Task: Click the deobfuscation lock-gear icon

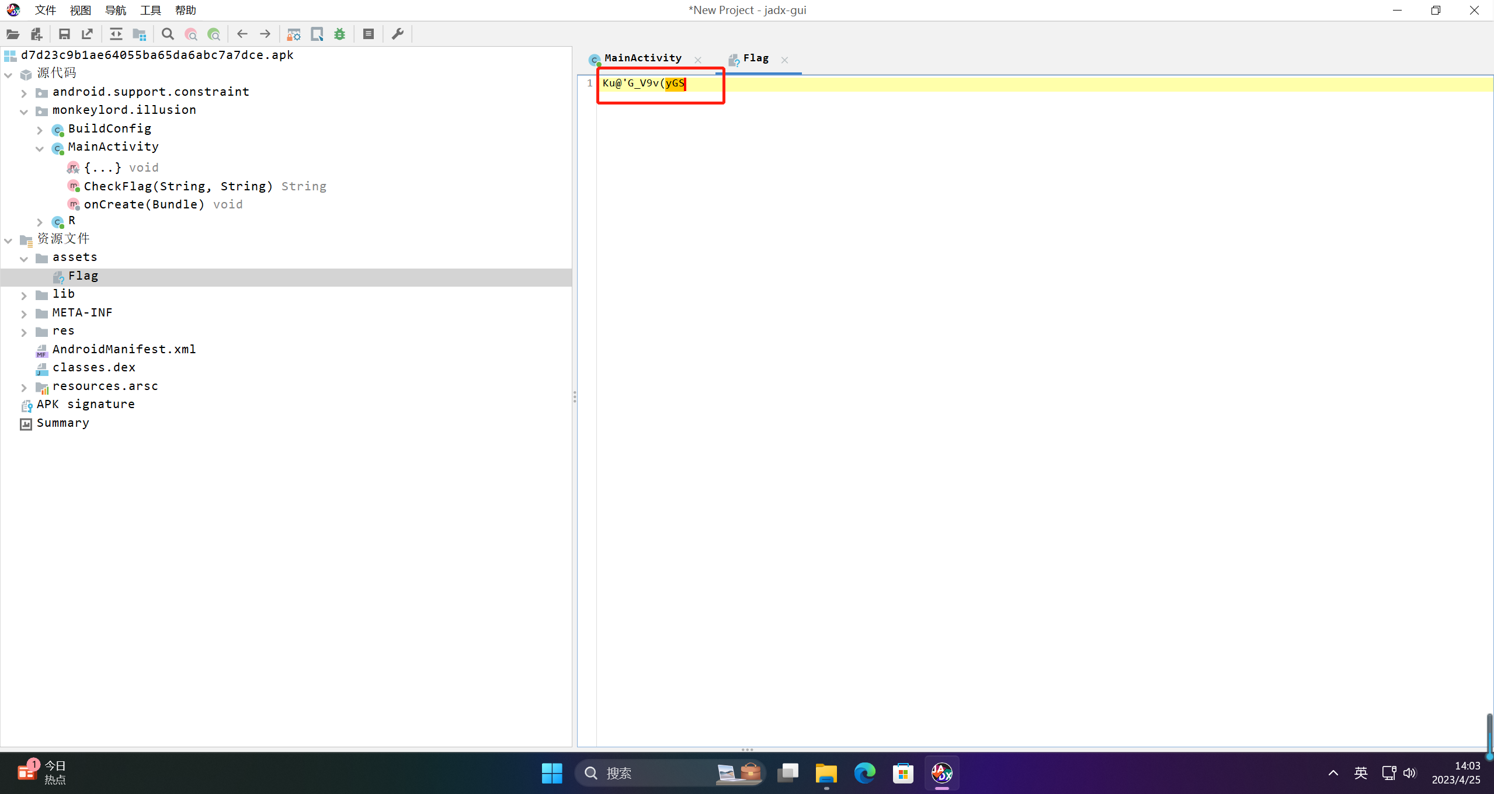Action: tap(294, 34)
